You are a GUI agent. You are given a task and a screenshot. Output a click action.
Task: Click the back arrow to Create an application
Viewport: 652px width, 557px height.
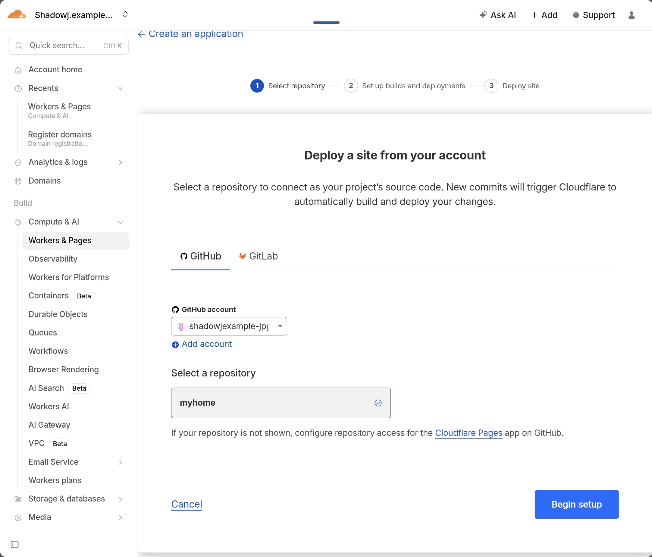pos(142,34)
